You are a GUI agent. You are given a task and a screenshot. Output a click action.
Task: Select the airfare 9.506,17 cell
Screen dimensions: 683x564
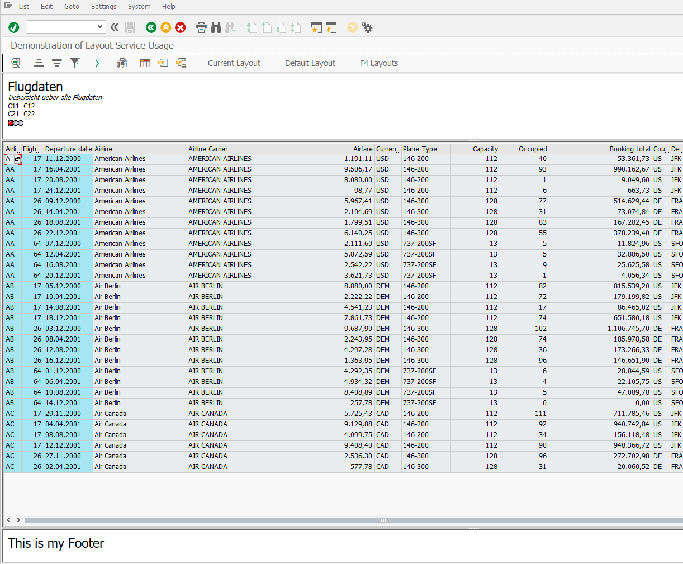point(328,169)
